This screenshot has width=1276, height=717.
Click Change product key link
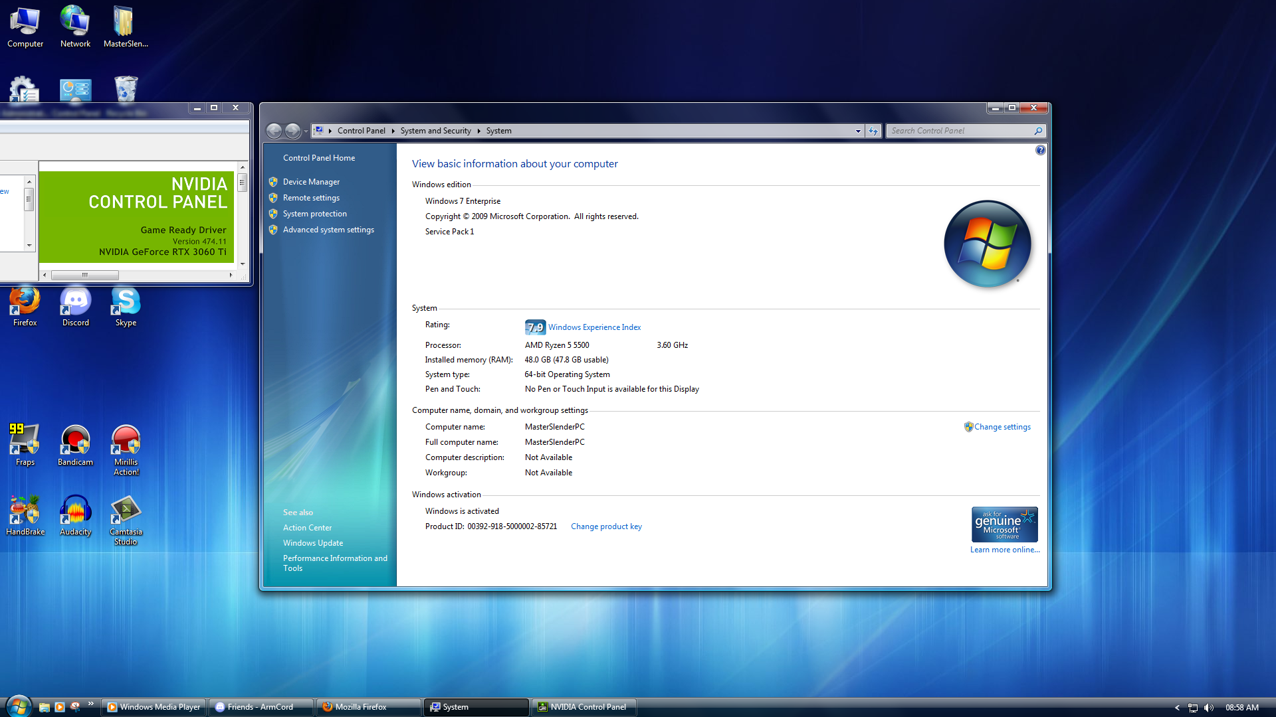tap(606, 526)
